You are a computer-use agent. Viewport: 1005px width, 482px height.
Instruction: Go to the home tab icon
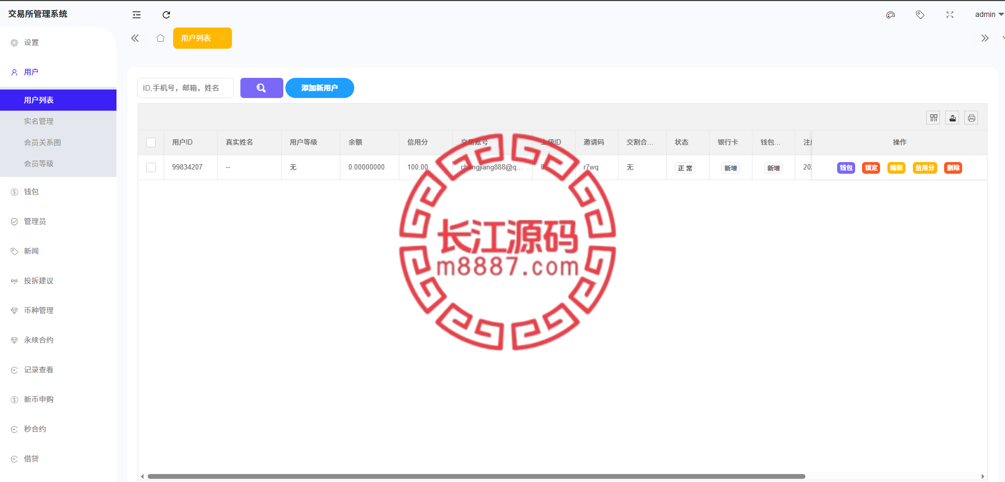(x=160, y=38)
